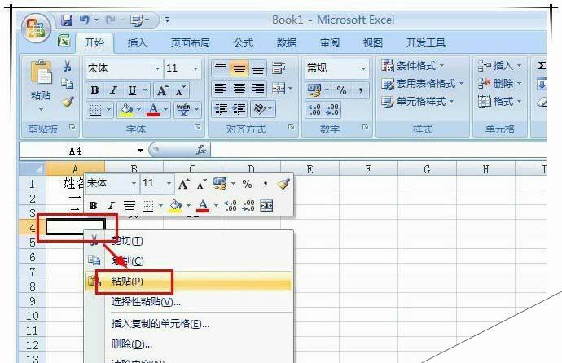Open number format 常规 dropdown
Image resolution: width=562 pixels, height=363 pixels.
click(363, 68)
